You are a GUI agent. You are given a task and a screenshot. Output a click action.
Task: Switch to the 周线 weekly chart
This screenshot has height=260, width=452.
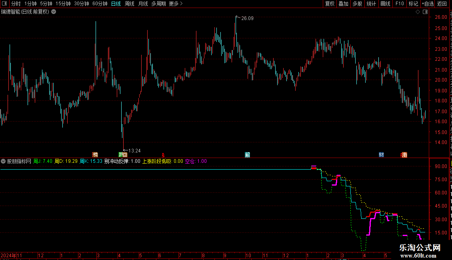[x=130, y=4]
